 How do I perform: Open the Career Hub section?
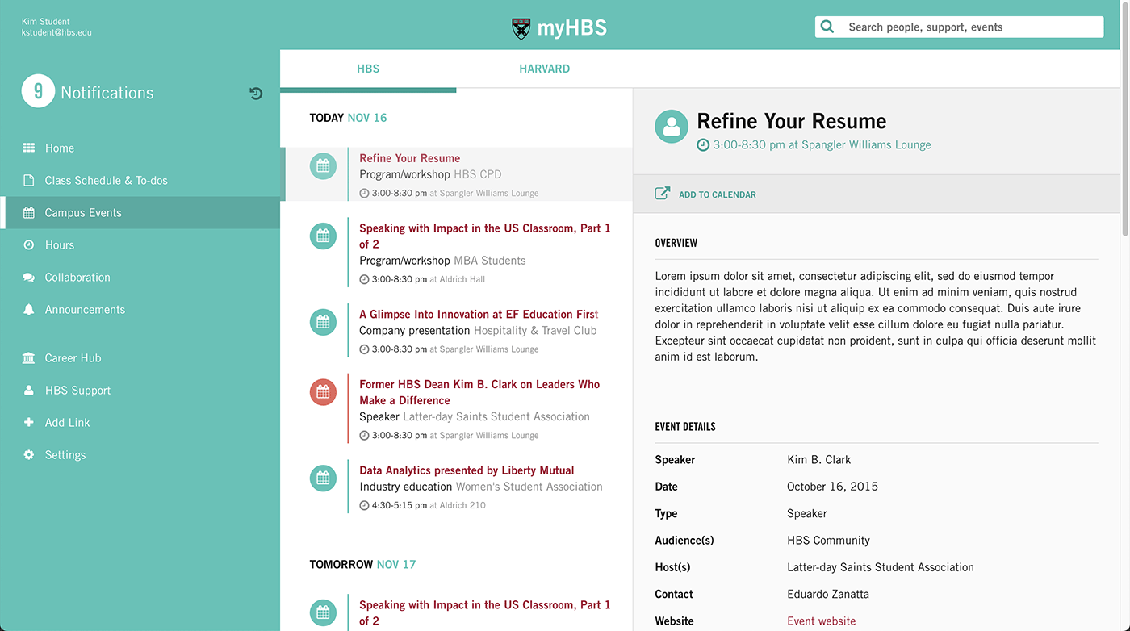coord(74,357)
